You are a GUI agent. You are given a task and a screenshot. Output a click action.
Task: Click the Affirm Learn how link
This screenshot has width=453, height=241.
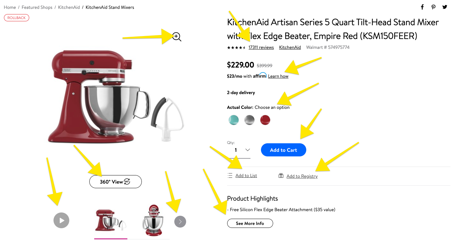click(278, 76)
